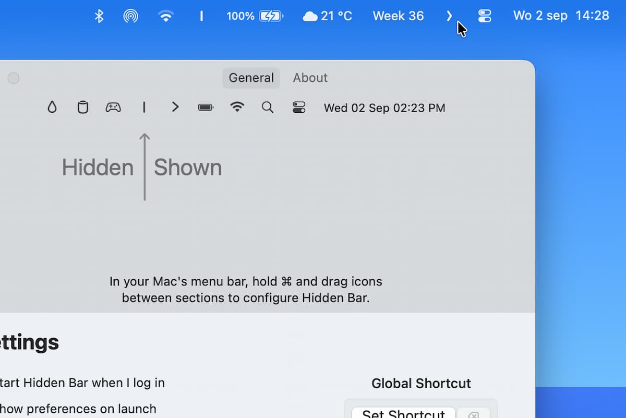The width and height of the screenshot is (626, 418).
Task: Click the cylinder icon in preview bar
Action: click(82, 108)
